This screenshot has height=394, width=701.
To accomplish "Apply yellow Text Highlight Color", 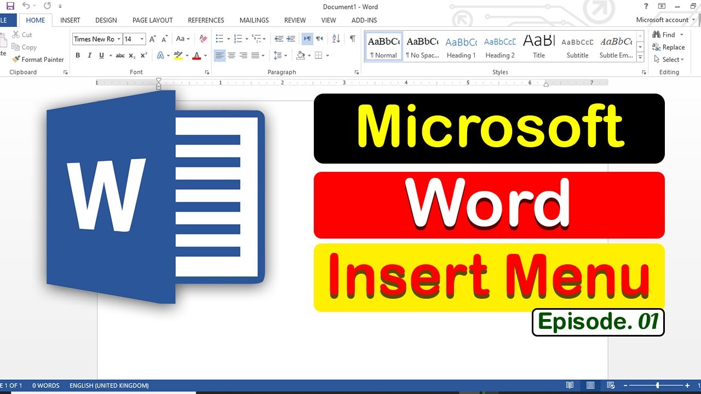I will [177, 55].
